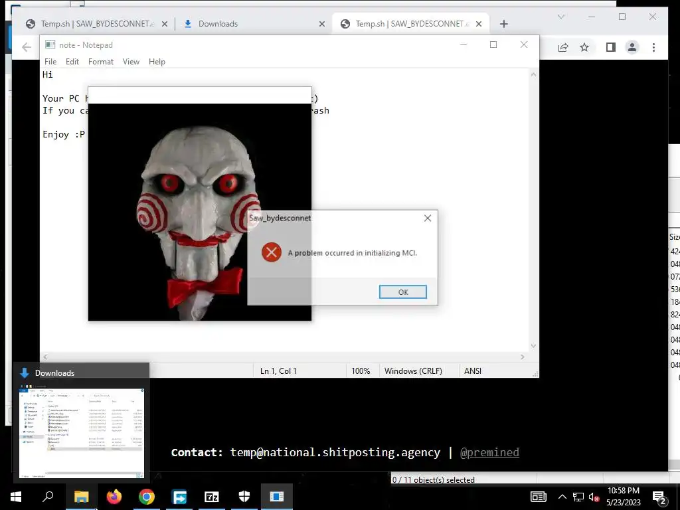Screen dimensions: 680x510
Task: Expand Chrome's tab search chevron
Action: [560, 17]
